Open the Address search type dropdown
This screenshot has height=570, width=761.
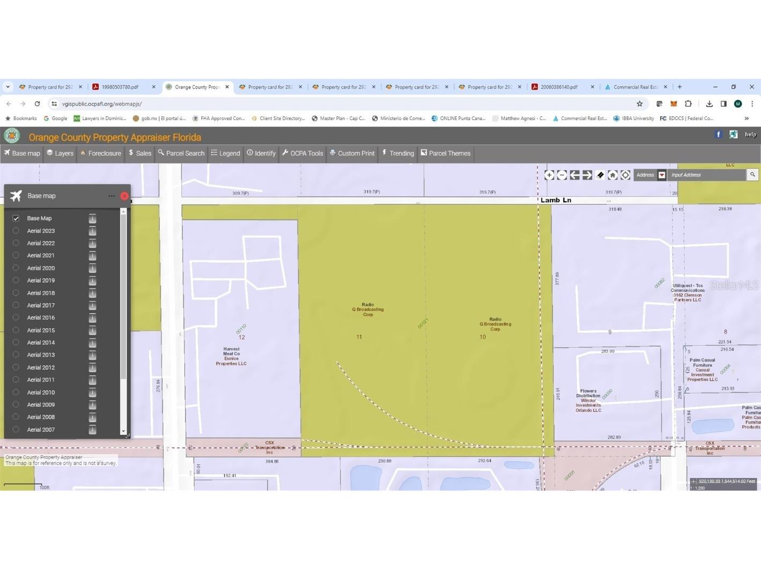click(662, 175)
